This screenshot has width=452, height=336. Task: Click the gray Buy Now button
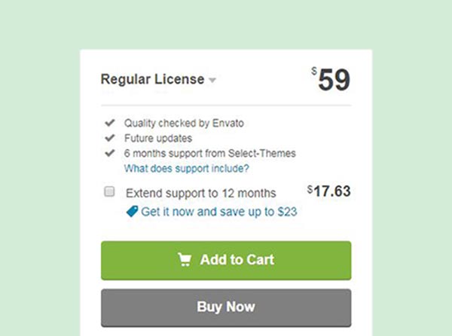click(x=226, y=308)
